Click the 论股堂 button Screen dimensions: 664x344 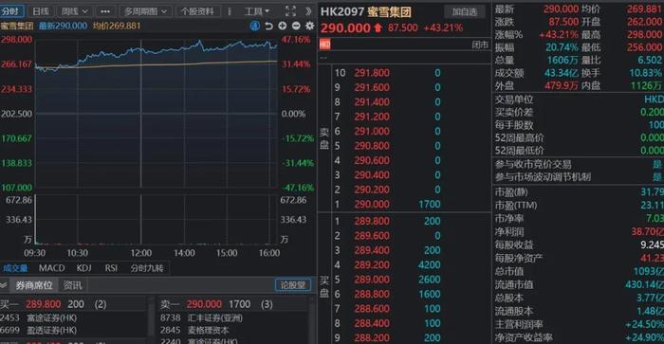tap(292, 285)
